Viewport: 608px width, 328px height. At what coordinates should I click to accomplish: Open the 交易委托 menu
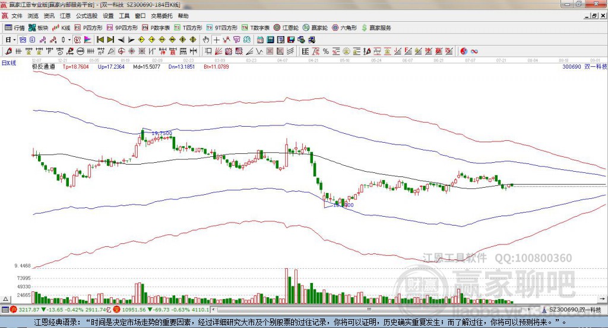pos(161,16)
